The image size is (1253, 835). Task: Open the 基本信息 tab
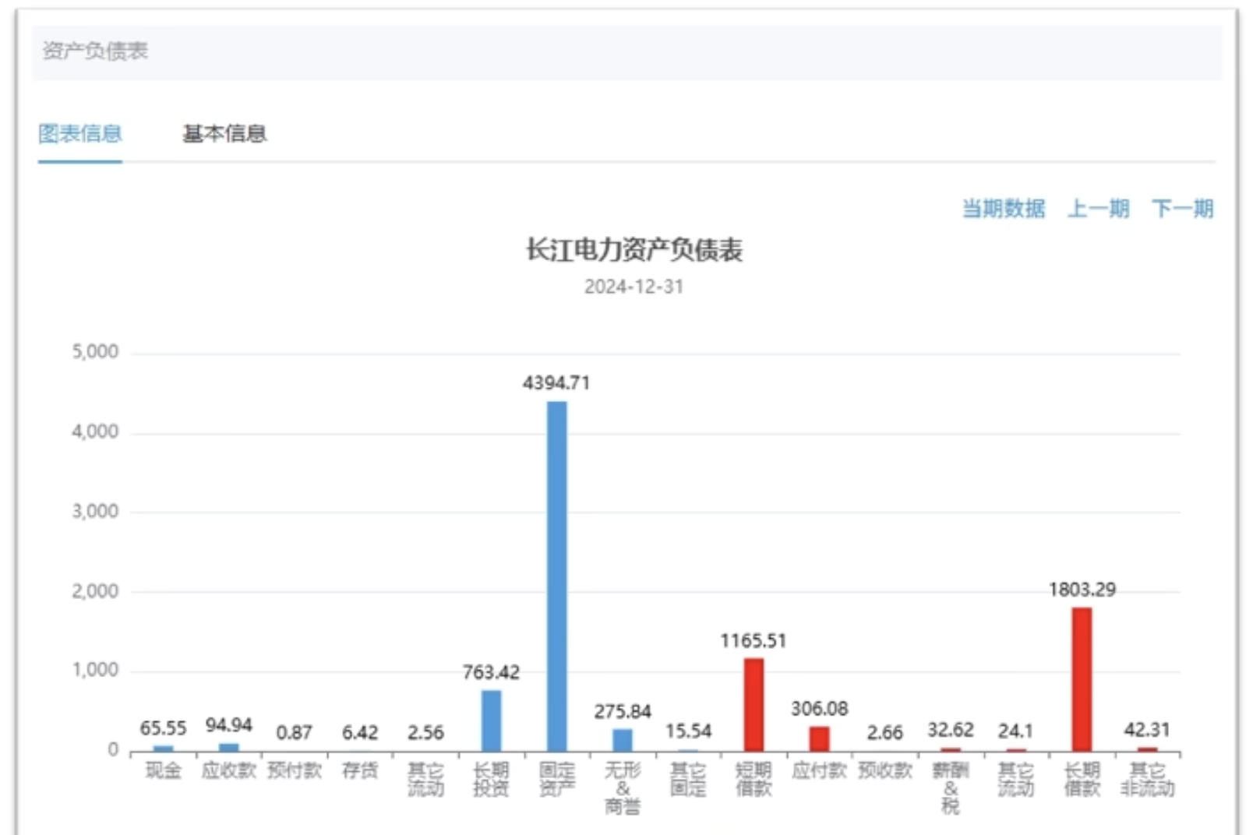tap(224, 134)
